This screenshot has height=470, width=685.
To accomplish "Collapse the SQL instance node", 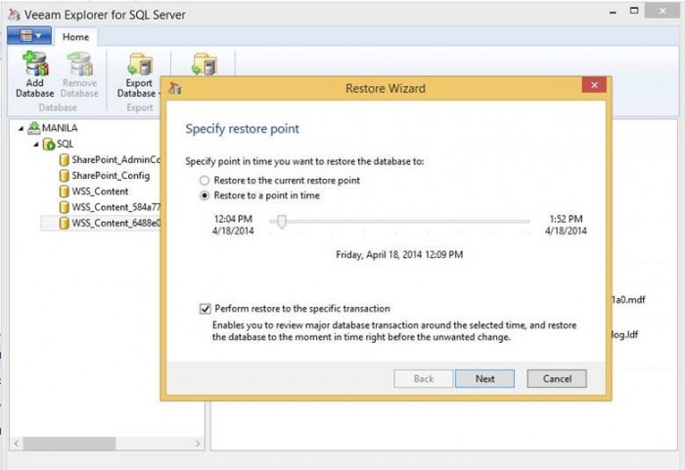I will click(x=36, y=144).
